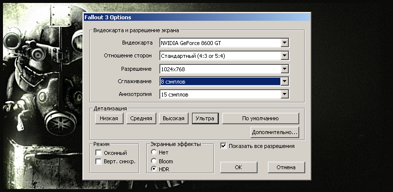Enable the Оконный checkbox
The image size is (393, 192).
(99, 153)
